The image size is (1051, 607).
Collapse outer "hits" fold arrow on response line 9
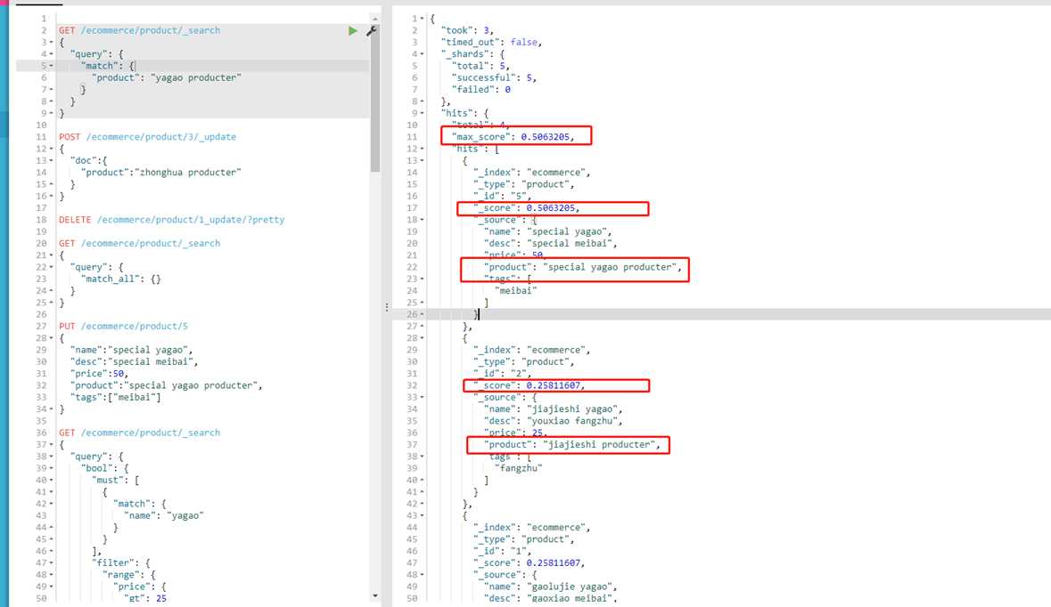[x=422, y=113]
